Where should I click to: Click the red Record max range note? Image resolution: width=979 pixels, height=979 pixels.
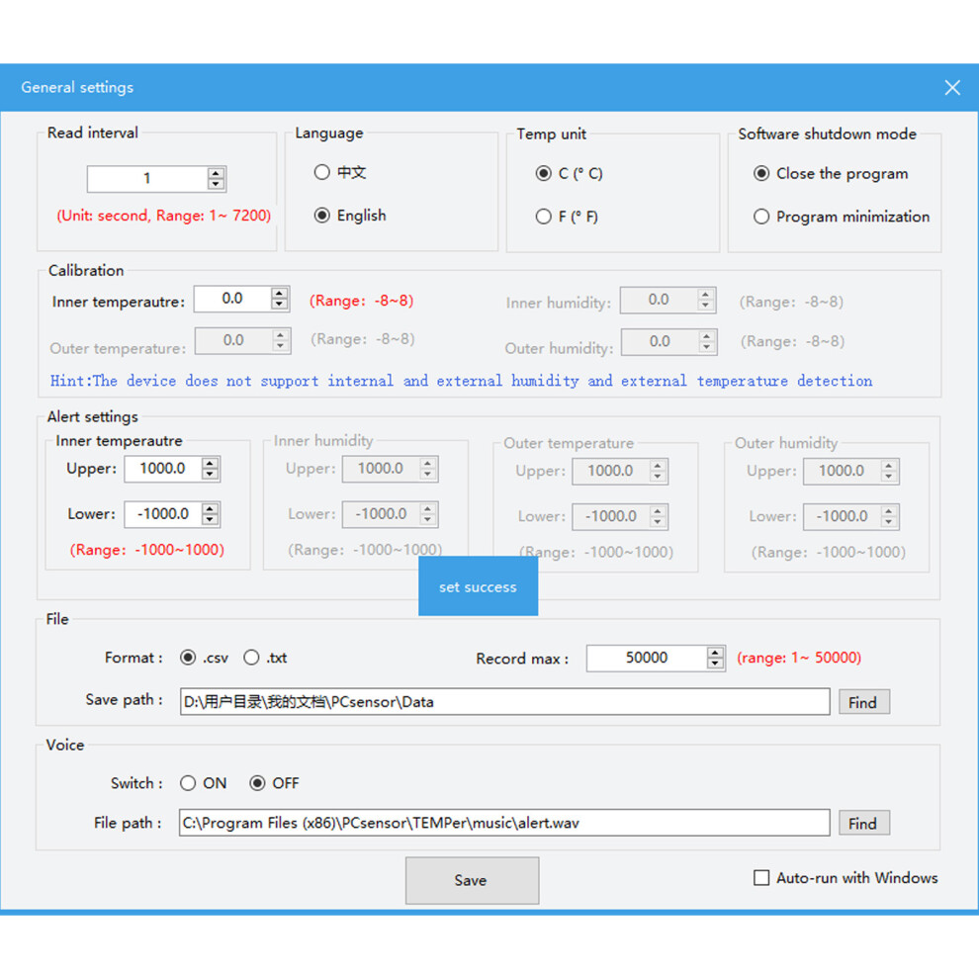point(799,658)
